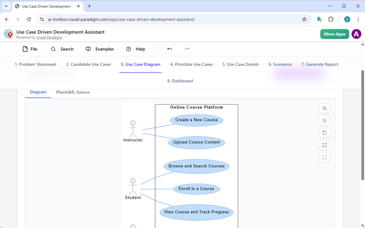The image size is (365, 228).
Task: Reset the diagram zoom level
Action: 324,133
